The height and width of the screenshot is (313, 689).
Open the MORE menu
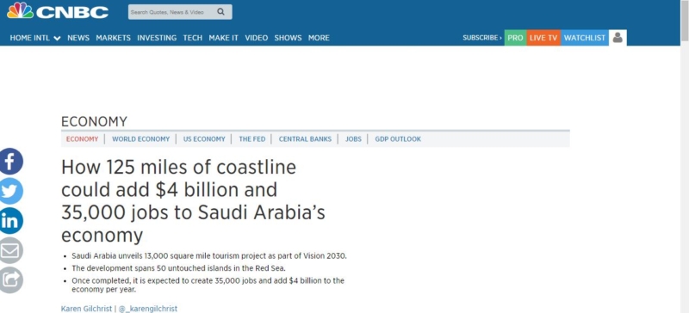click(319, 38)
